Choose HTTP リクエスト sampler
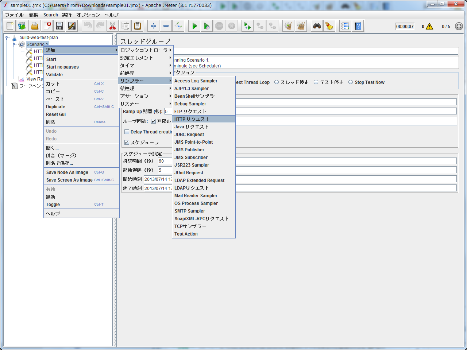This screenshot has width=467, height=350. click(x=204, y=119)
